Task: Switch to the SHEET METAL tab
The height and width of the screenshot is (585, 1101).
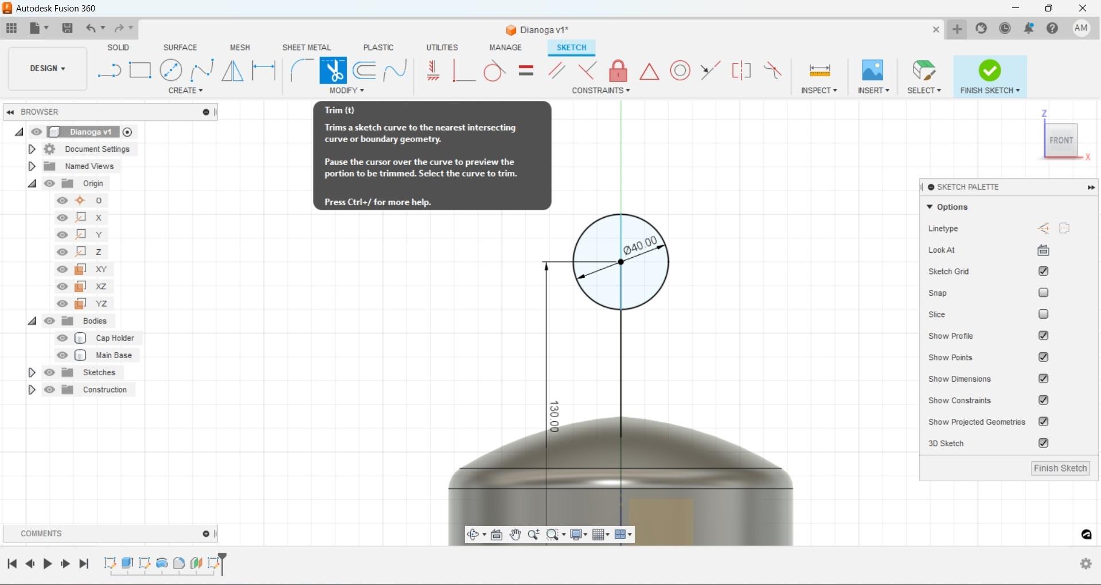Action: pos(306,48)
